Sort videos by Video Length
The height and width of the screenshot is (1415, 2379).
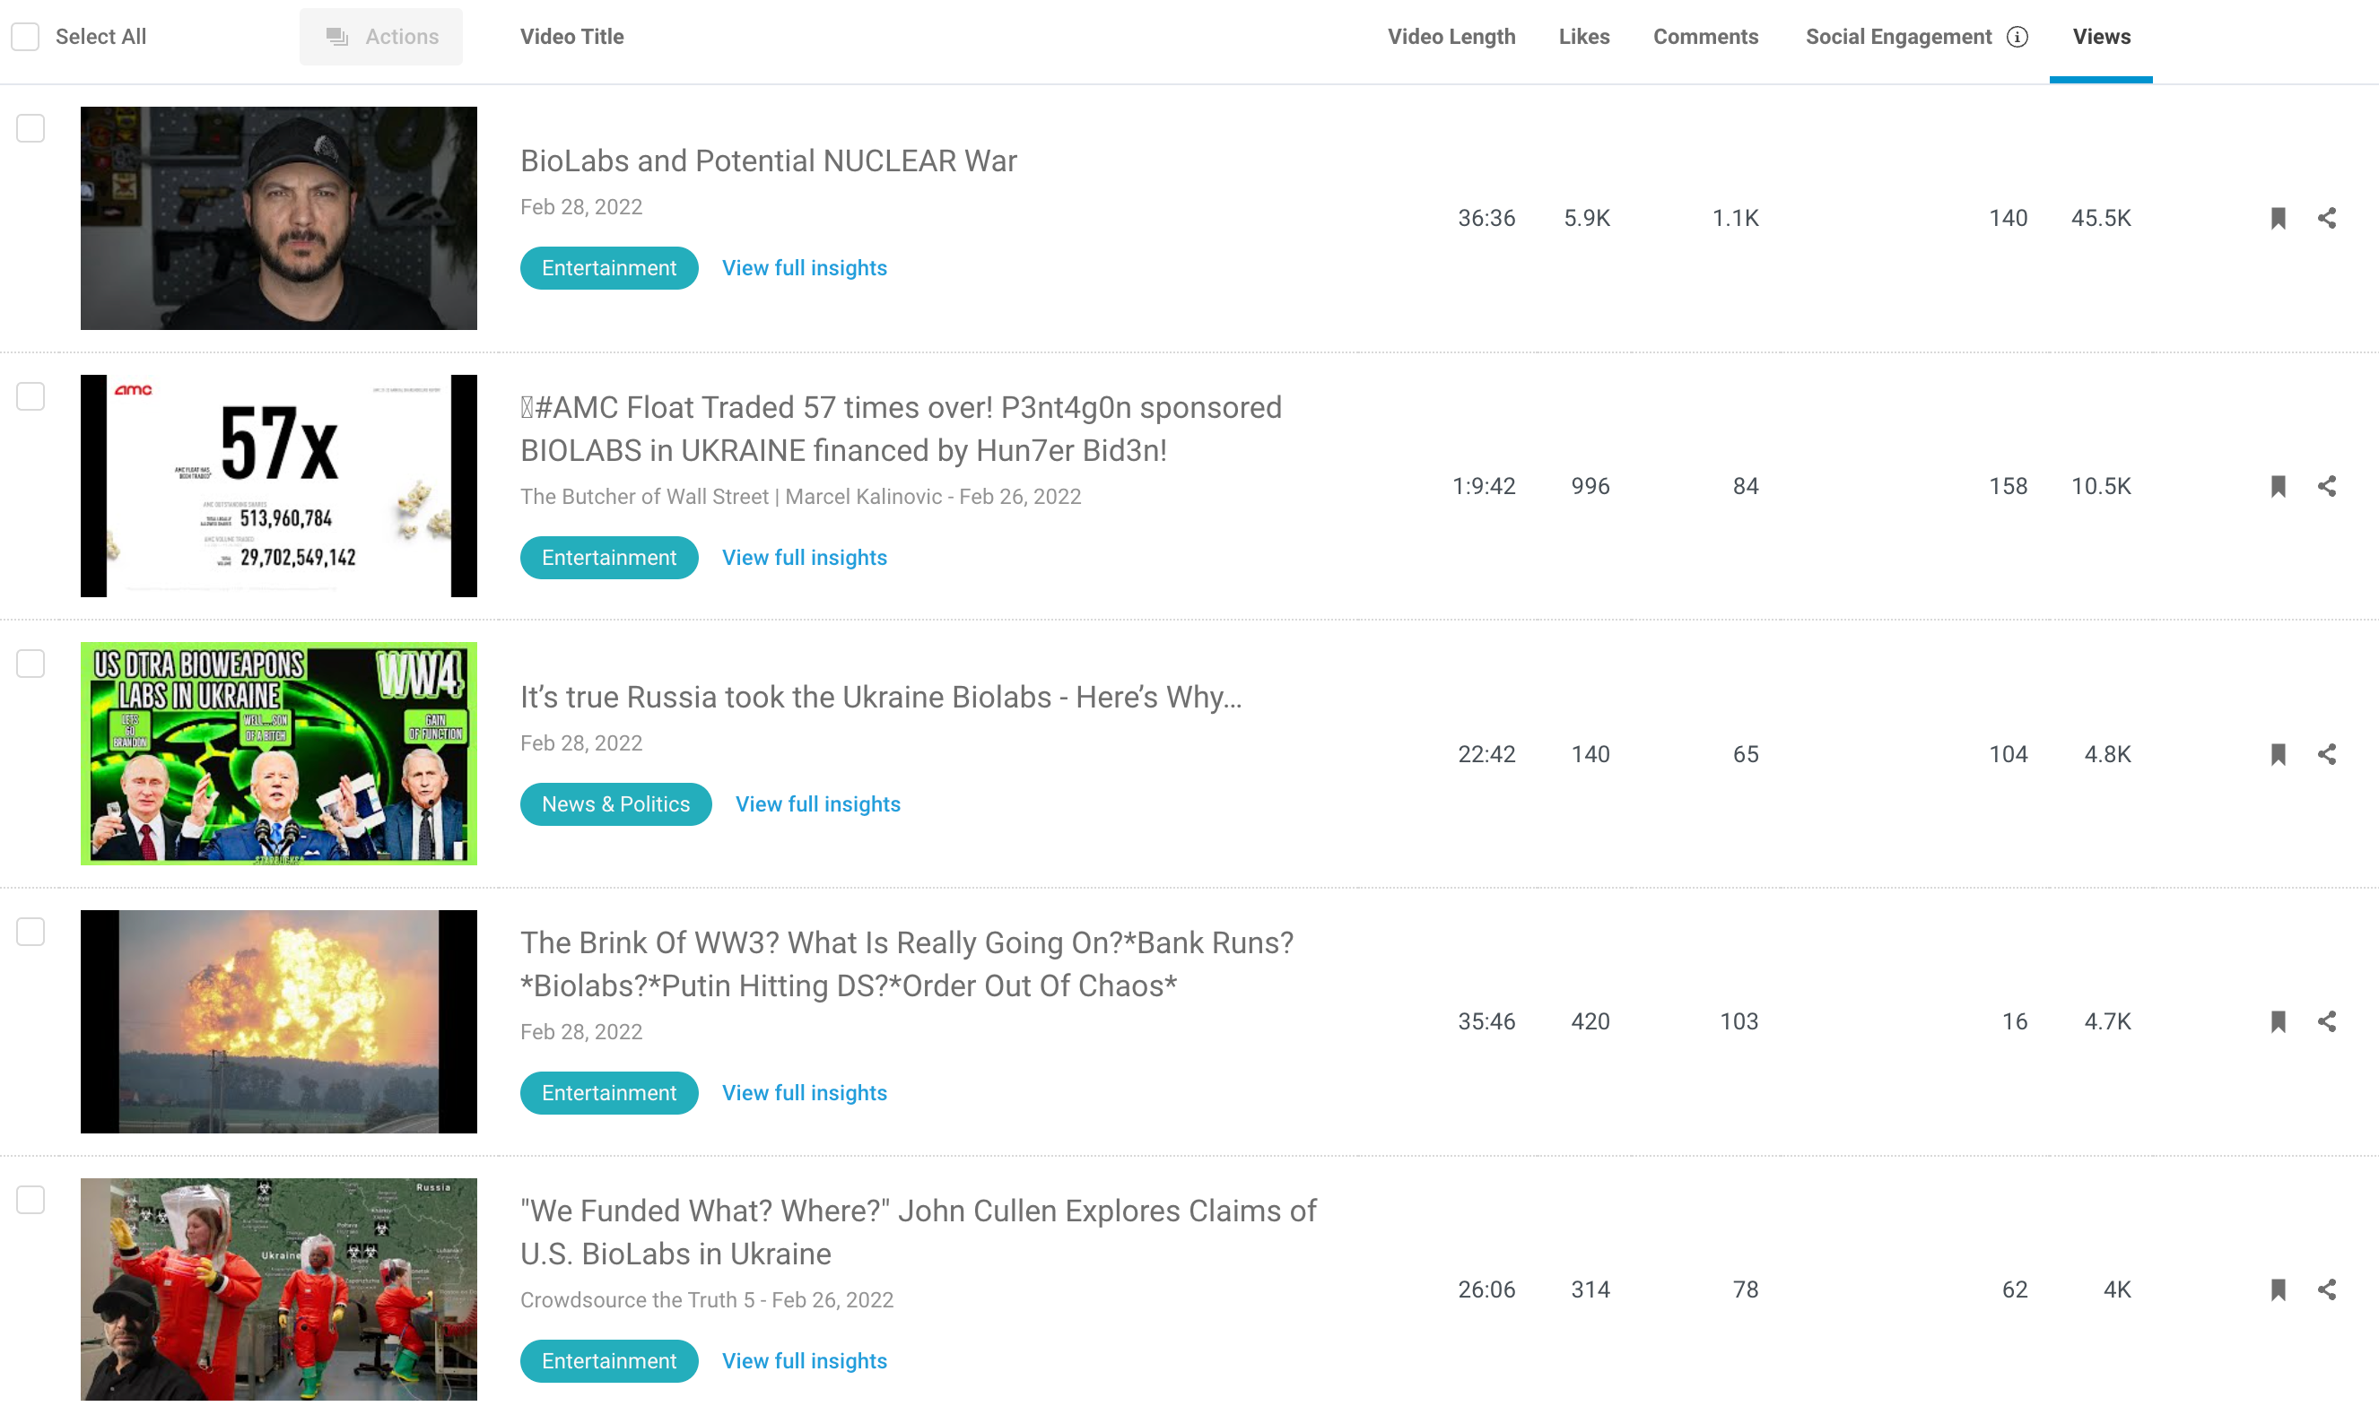coord(1451,36)
